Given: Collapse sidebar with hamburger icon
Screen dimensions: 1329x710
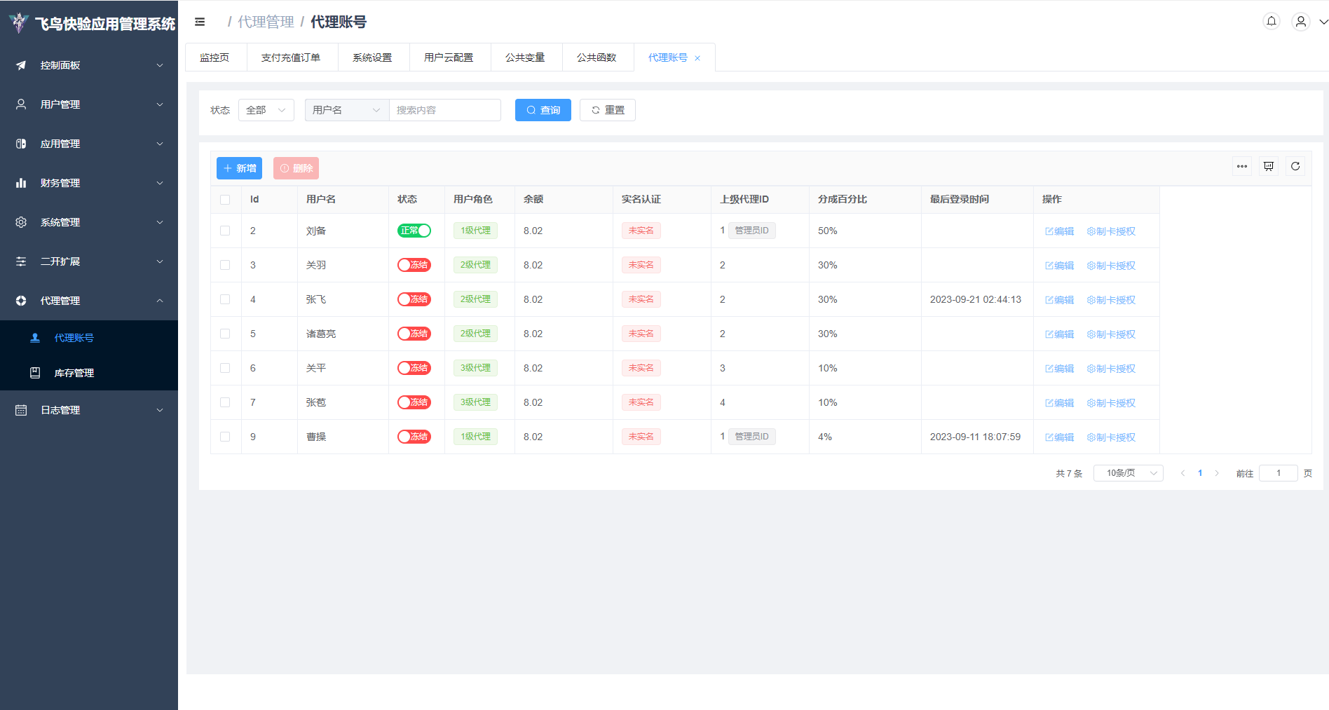Looking at the screenshot, I should point(200,22).
